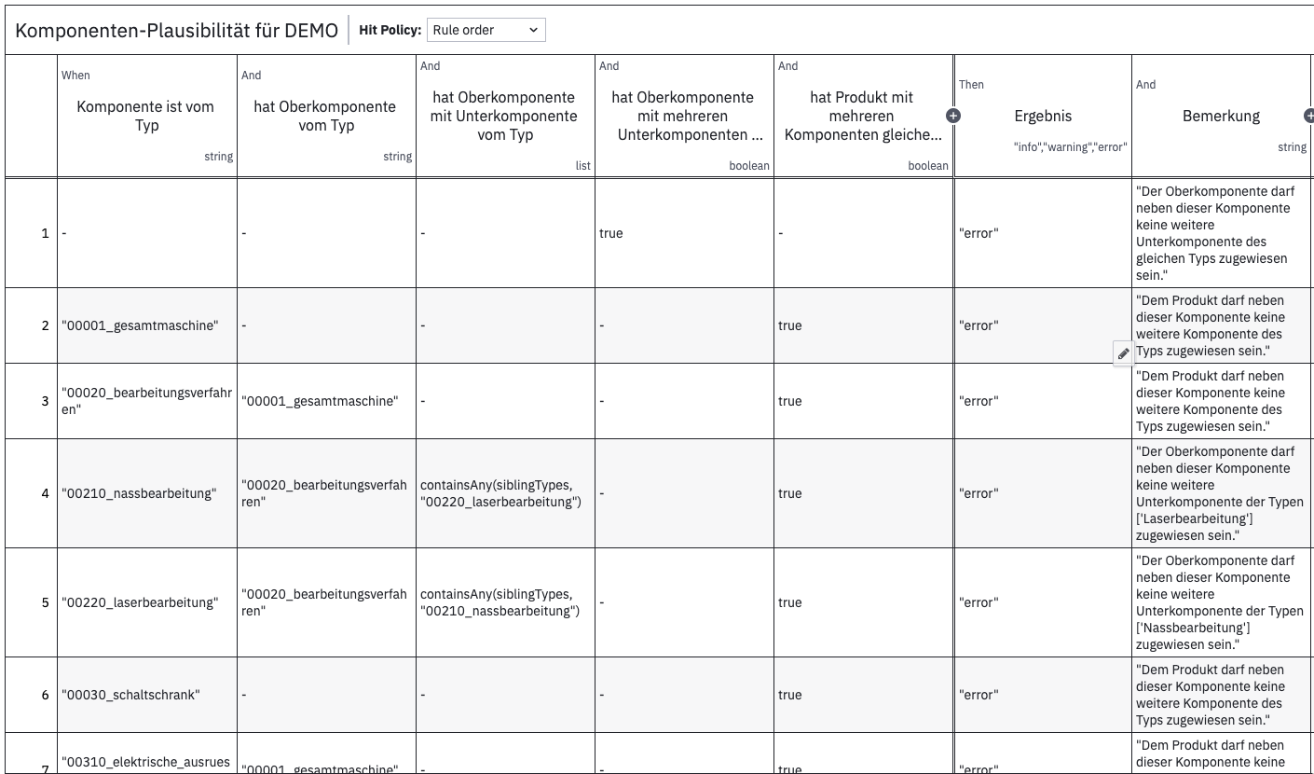Click rule 6 remark cell text
Screen dimensions: 1314x774
pyautogui.click(x=1221, y=695)
